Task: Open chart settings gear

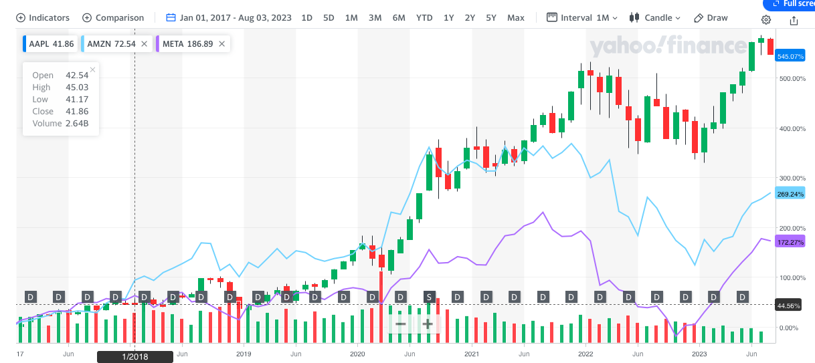Action: [x=767, y=20]
